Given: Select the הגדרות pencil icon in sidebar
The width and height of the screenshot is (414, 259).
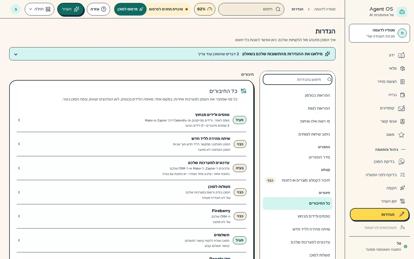Looking at the screenshot, I should [402, 214].
